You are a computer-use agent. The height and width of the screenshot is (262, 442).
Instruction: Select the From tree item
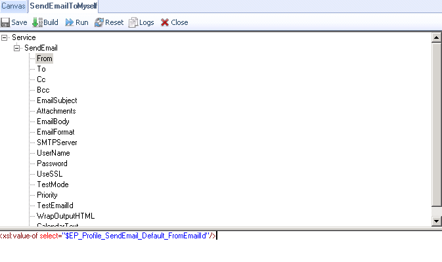click(44, 58)
